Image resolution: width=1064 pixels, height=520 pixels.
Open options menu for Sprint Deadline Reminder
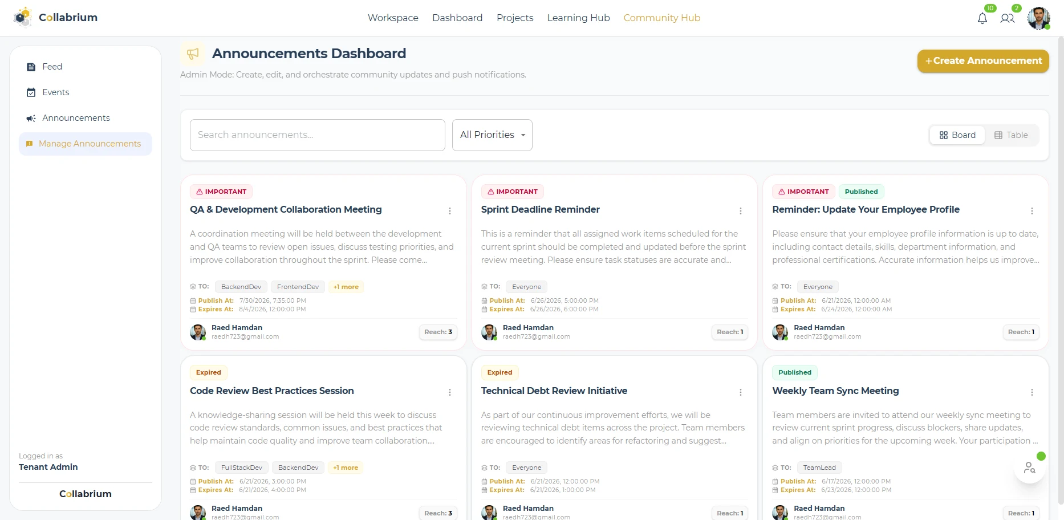point(741,211)
